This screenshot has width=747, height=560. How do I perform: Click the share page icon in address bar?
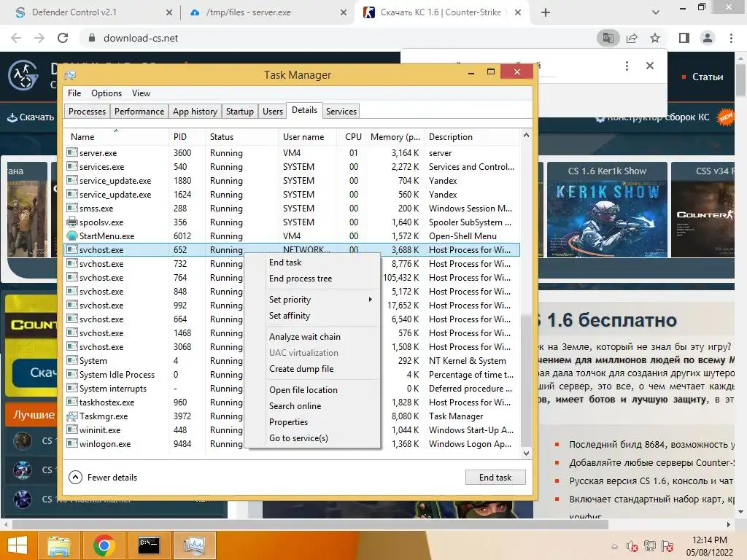(x=632, y=38)
